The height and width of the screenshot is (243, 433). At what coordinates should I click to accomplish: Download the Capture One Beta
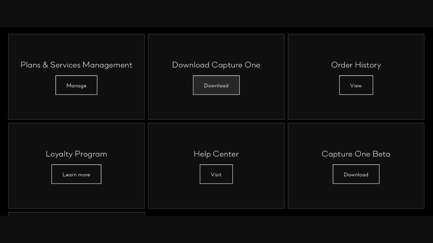point(356,174)
